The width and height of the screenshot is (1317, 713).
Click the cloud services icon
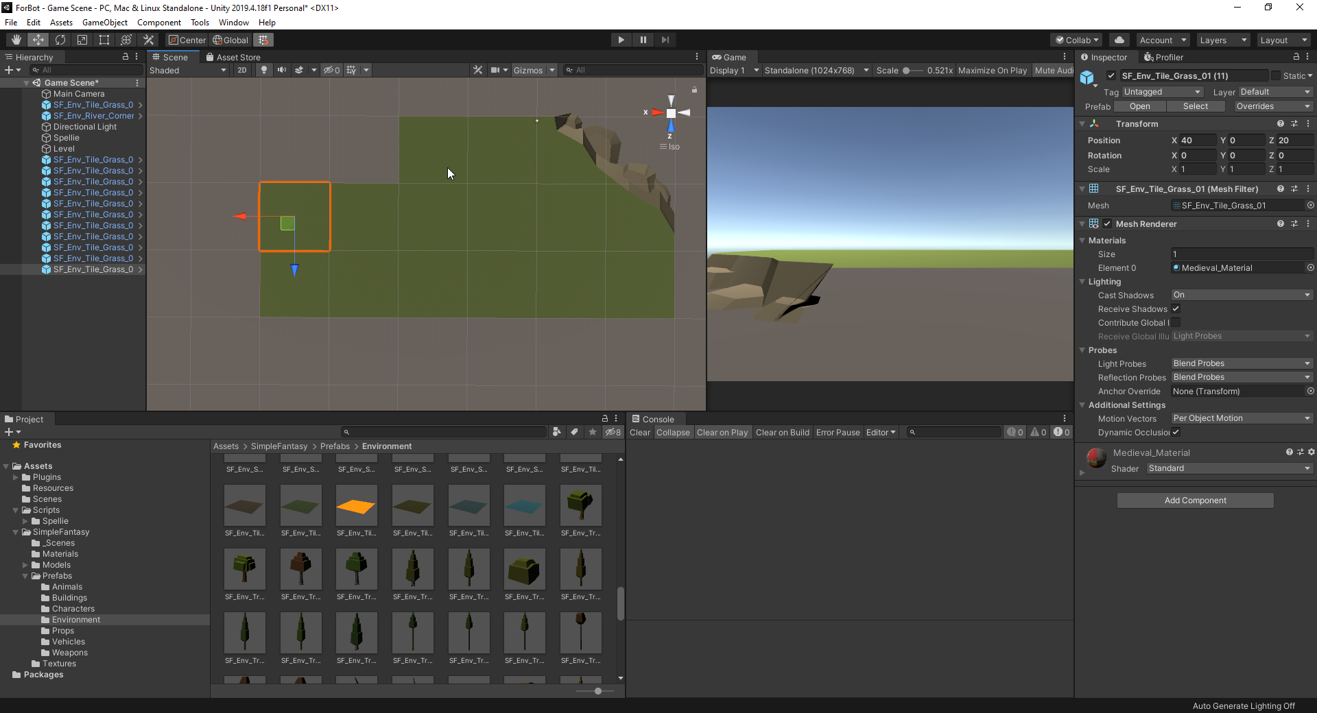click(x=1119, y=40)
